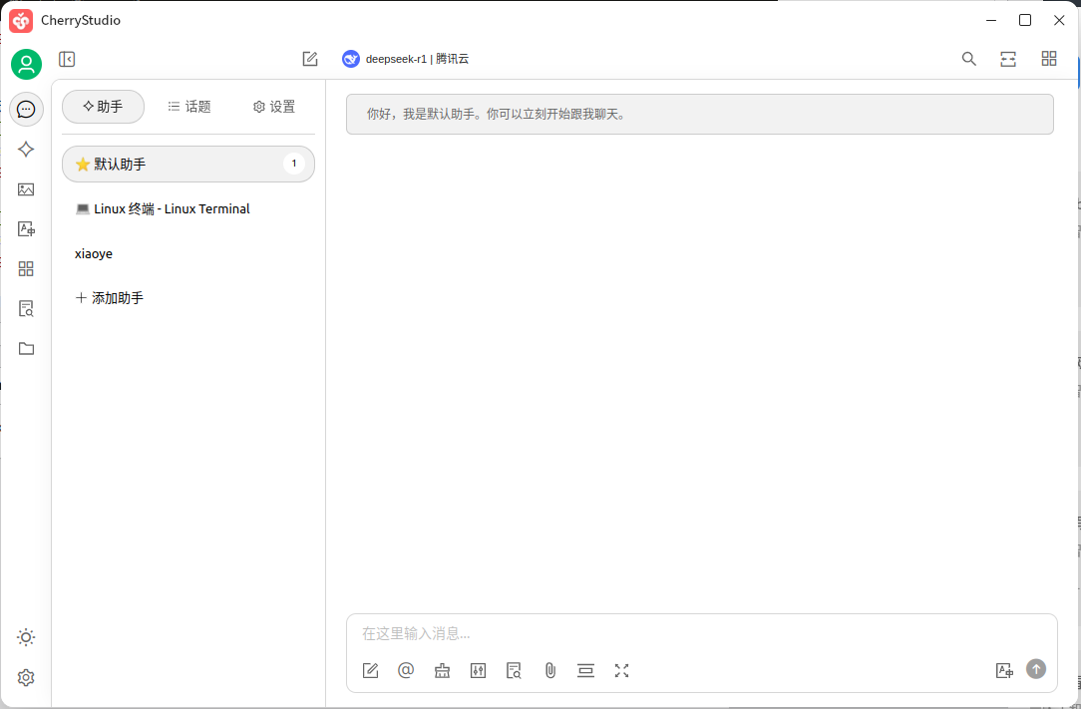Collapse the assistants sidebar panel
1081x709 pixels.
(x=67, y=59)
